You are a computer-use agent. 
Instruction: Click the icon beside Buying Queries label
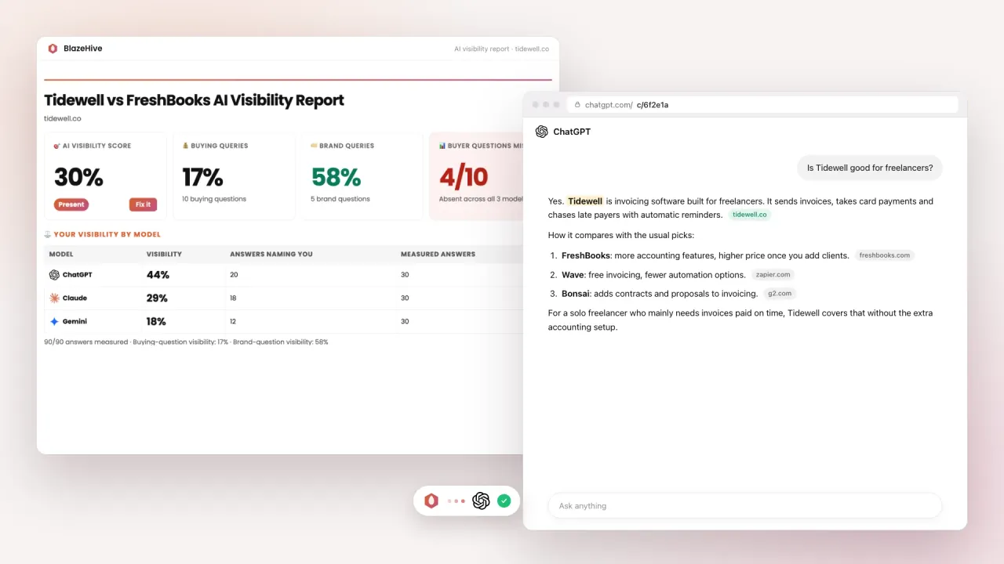pyautogui.click(x=185, y=146)
